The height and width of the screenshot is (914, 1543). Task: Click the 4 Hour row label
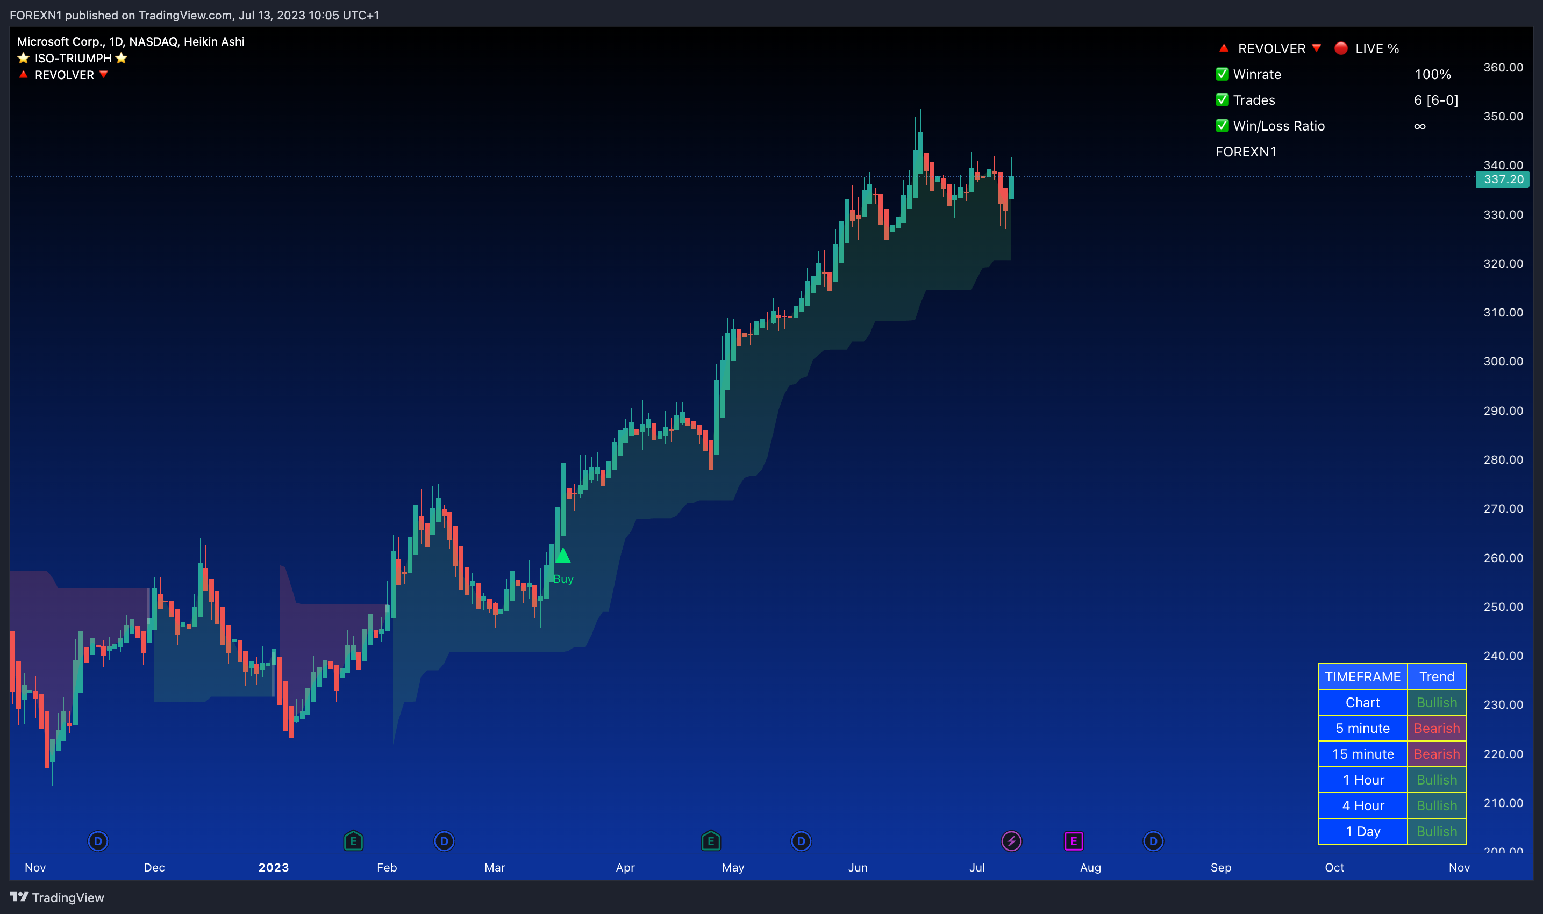point(1362,805)
